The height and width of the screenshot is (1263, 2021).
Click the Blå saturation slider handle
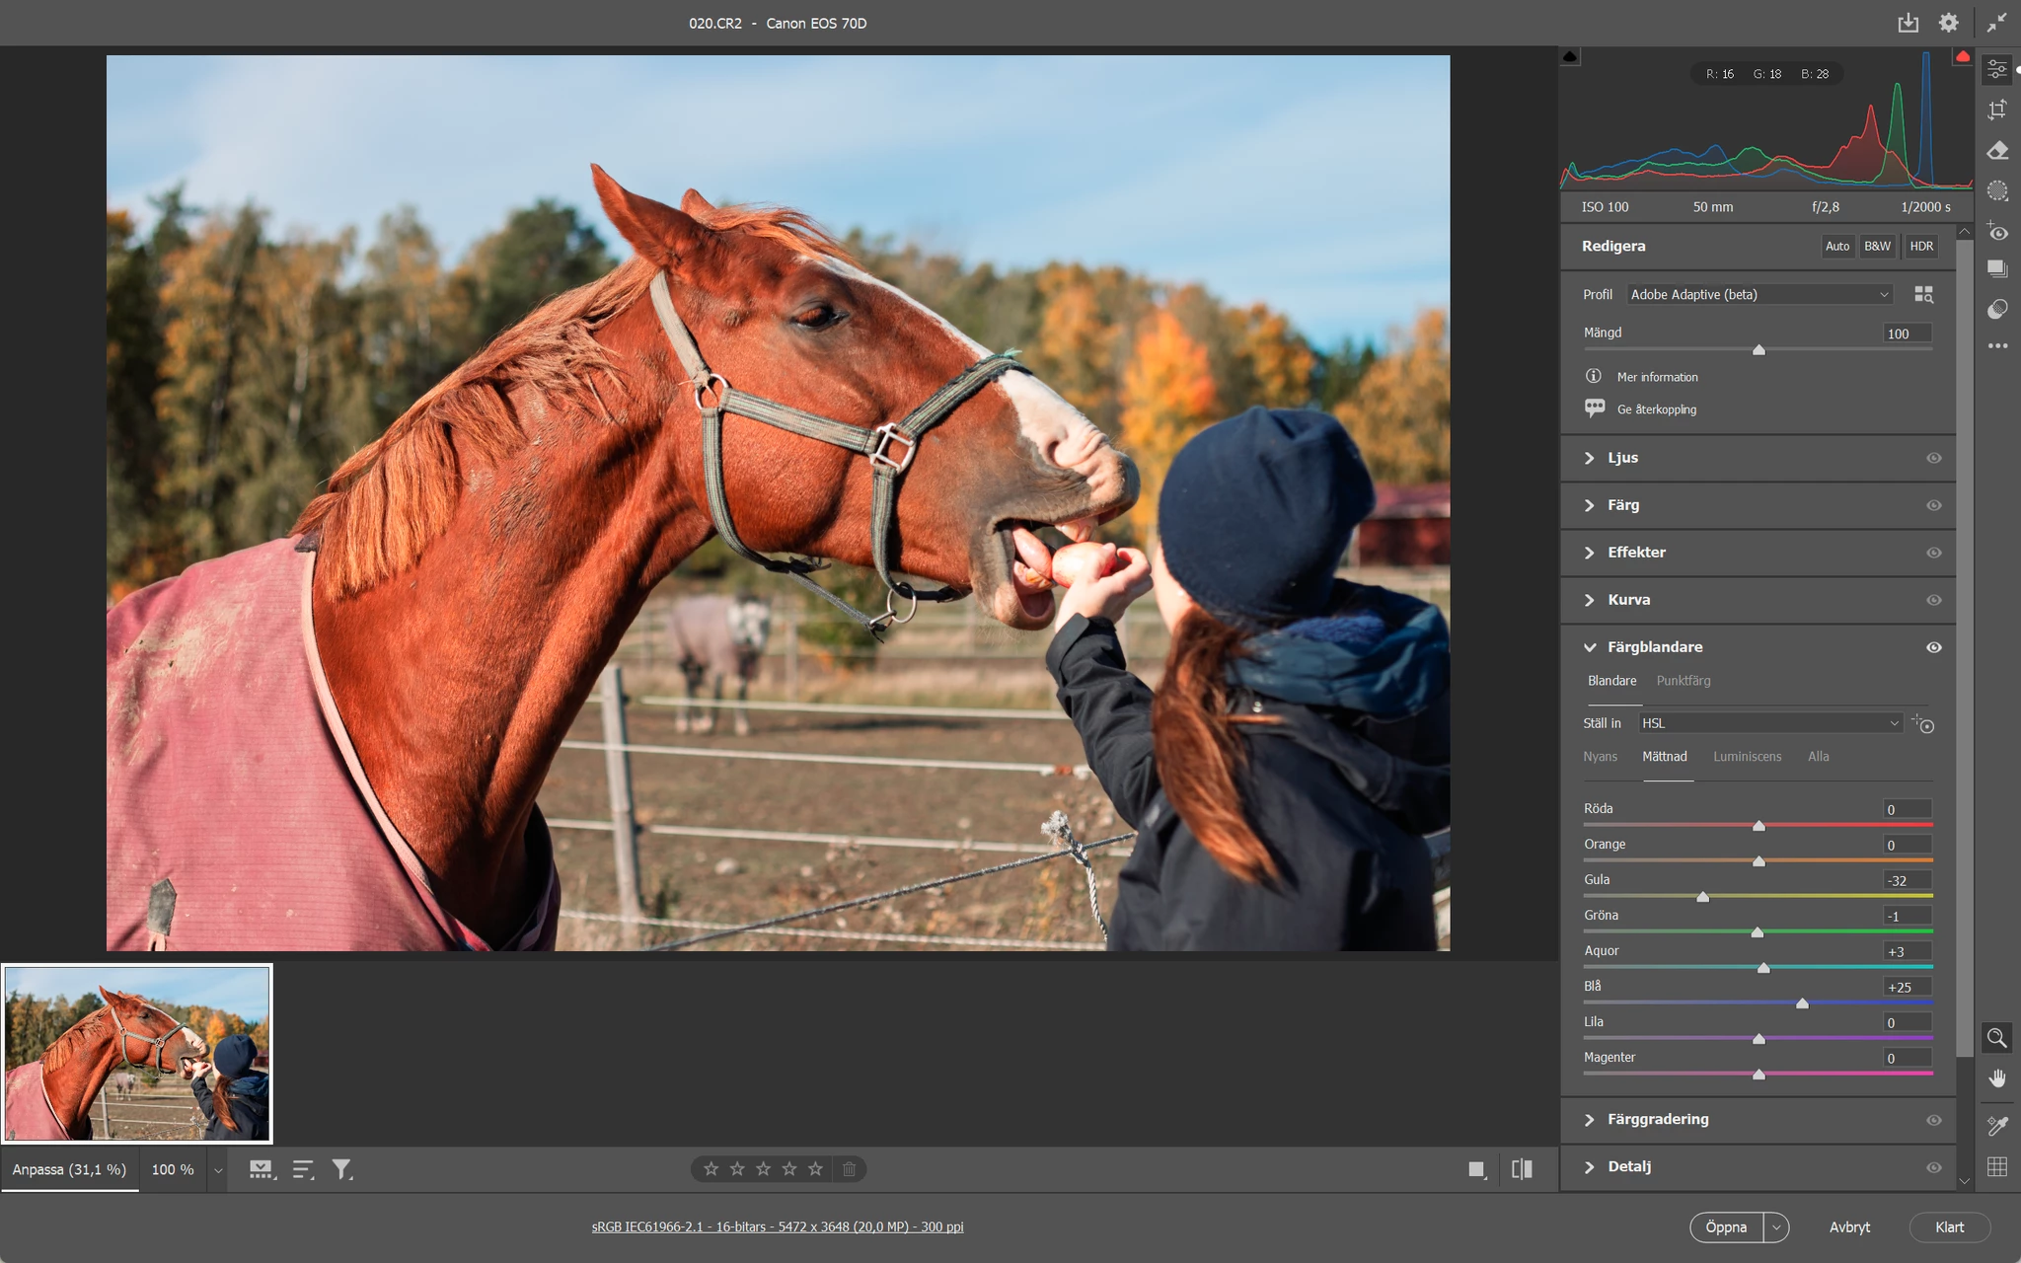(x=1802, y=1003)
